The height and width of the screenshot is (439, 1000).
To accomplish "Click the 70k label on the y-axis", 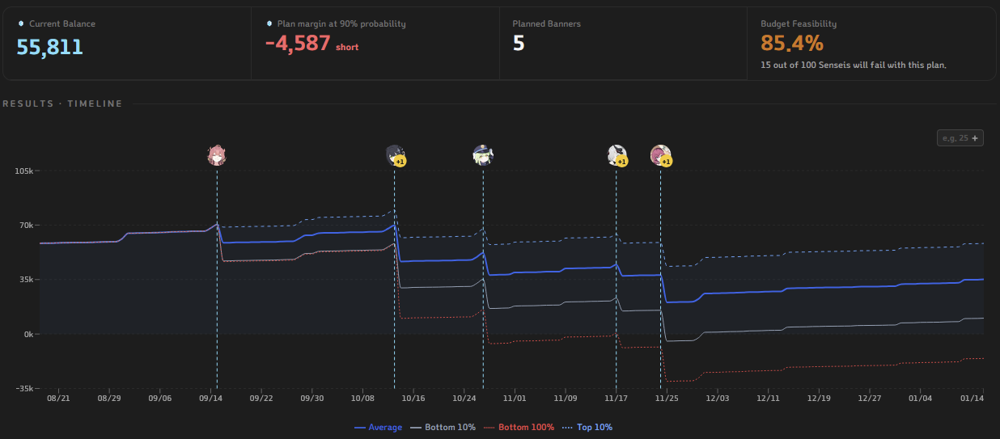I will click(26, 226).
